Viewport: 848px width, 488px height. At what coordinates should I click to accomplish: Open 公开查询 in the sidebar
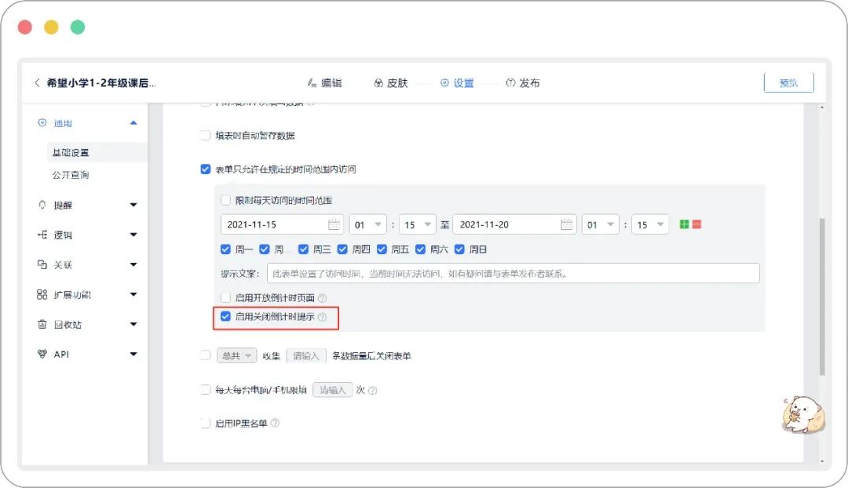[71, 174]
